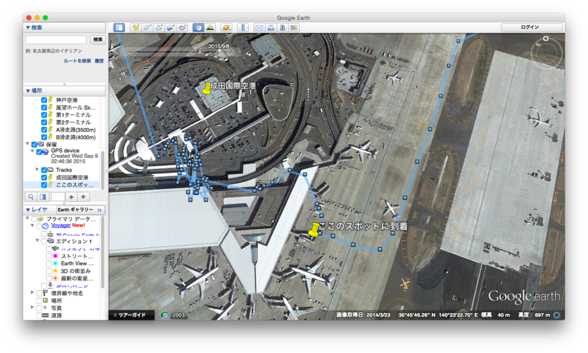Click into the search text field
Viewport: 588px width, 353px height.
56,40
